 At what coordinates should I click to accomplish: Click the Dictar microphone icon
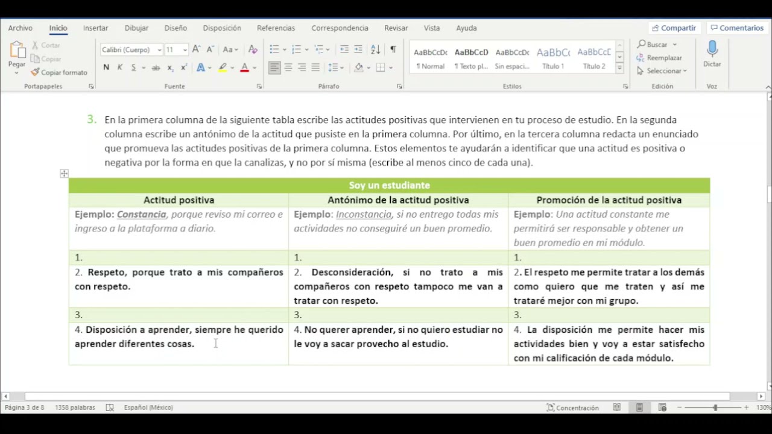coord(712,49)
